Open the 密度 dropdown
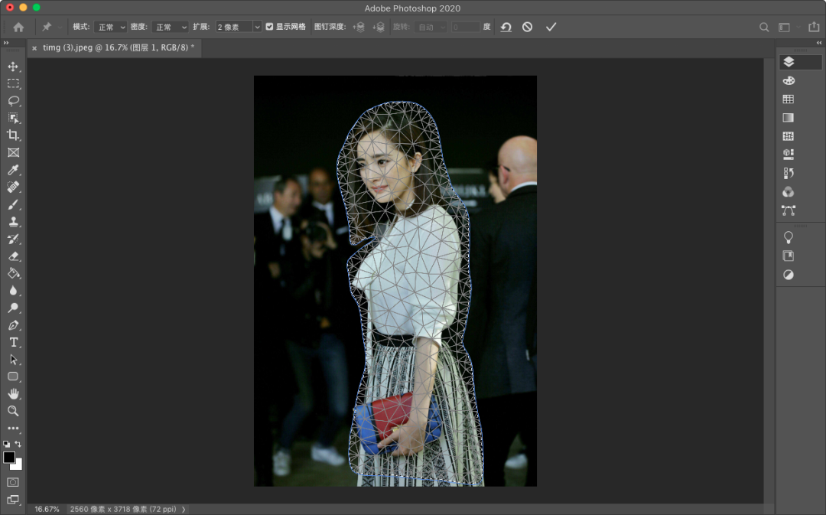This screenshot has width=826, height=515. click(170, 27)
